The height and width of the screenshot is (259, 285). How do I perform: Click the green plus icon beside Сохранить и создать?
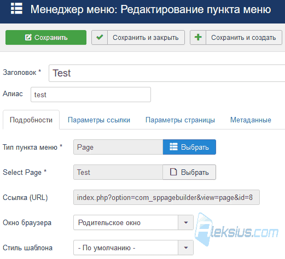point(198,37)
